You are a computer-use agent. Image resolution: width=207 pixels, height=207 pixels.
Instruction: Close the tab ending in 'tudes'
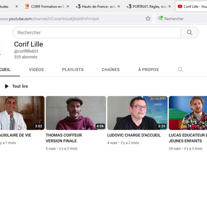point(17,6)
